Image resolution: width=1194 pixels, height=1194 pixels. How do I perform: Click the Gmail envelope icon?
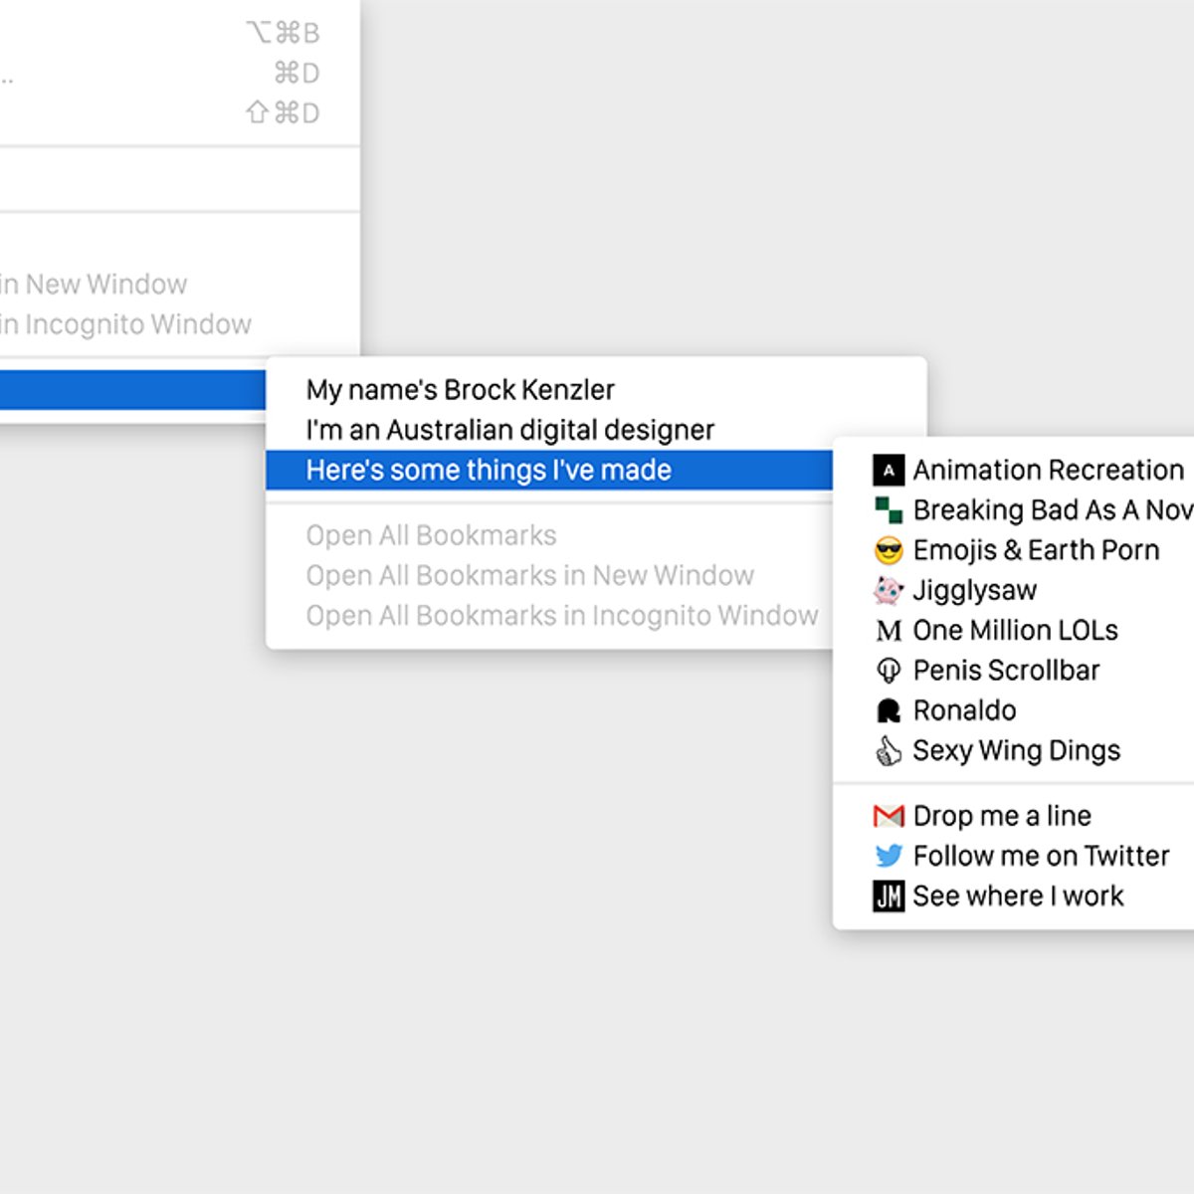(888, 816)
